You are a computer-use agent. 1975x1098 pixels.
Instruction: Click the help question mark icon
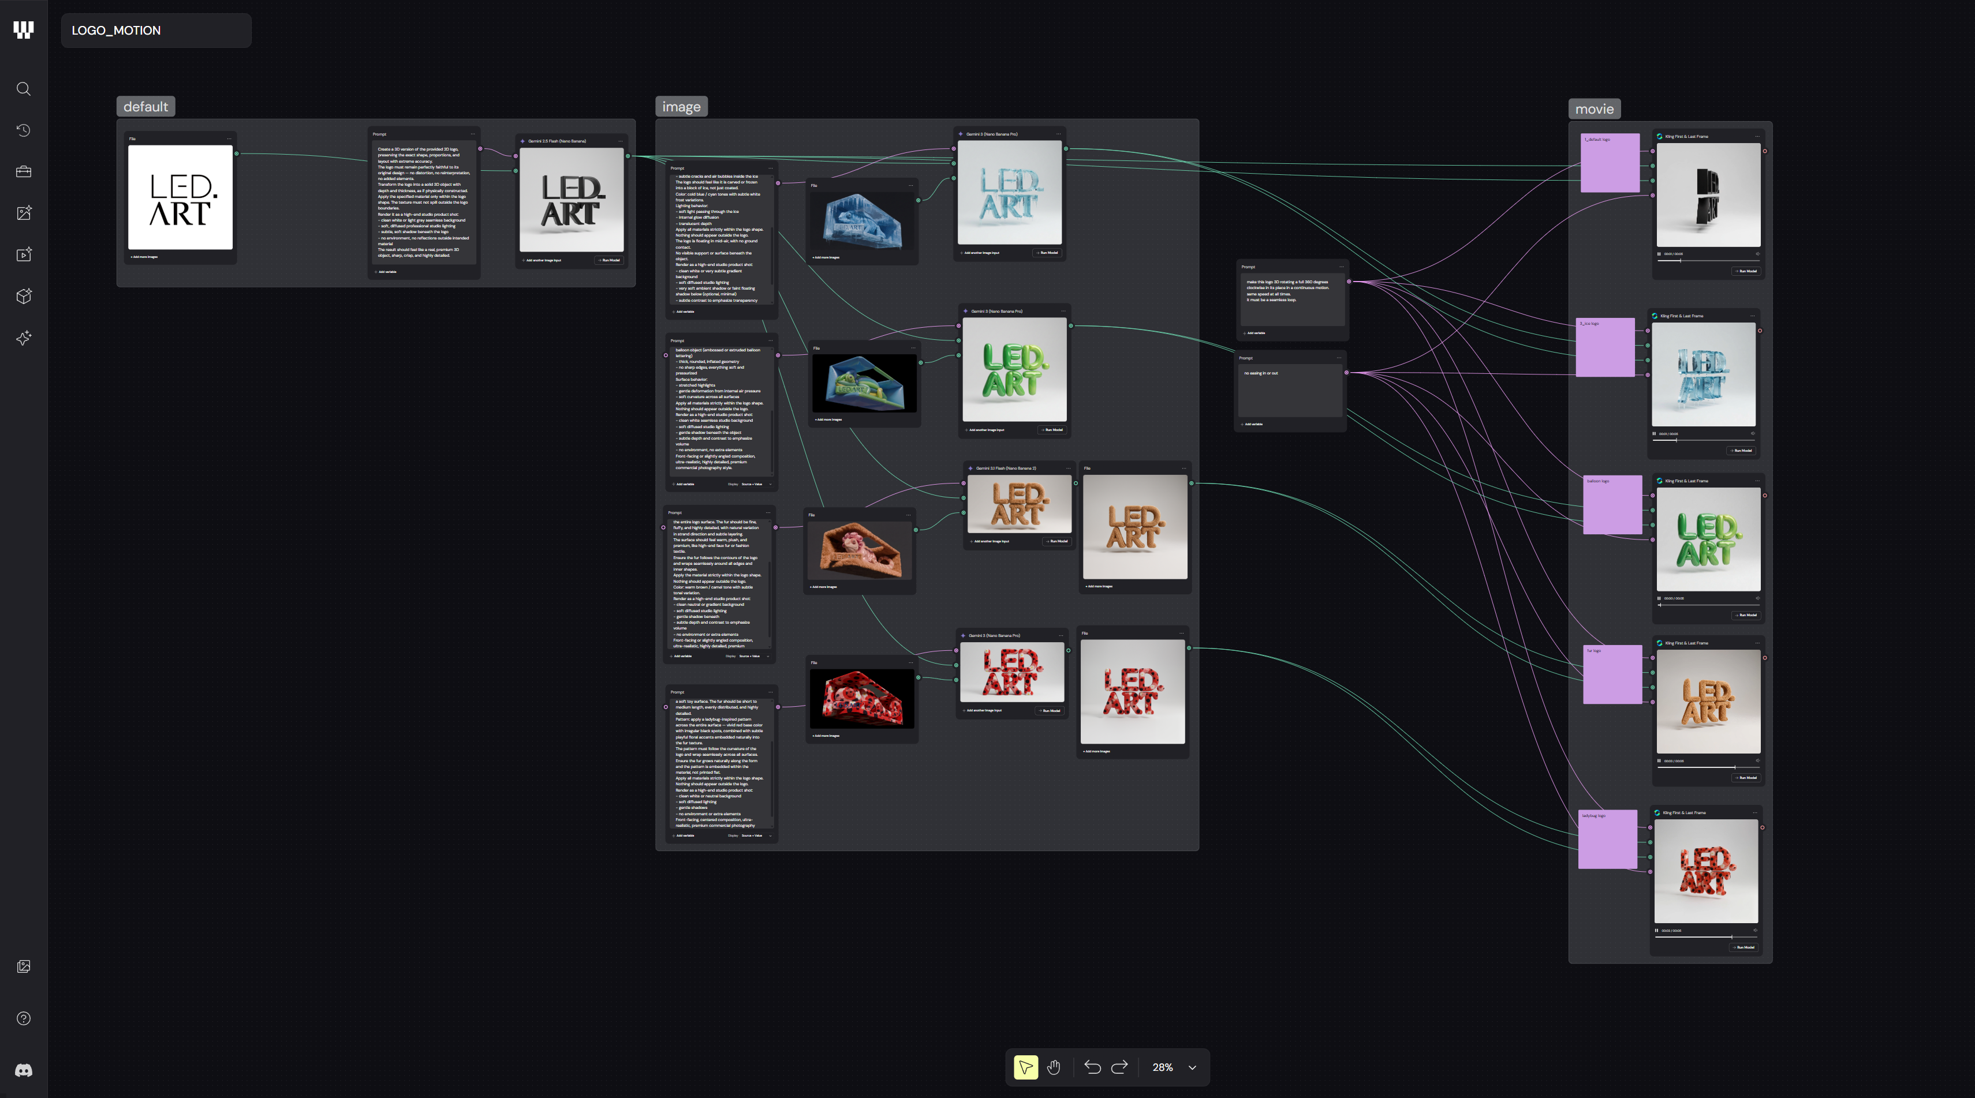(24, 1018)
